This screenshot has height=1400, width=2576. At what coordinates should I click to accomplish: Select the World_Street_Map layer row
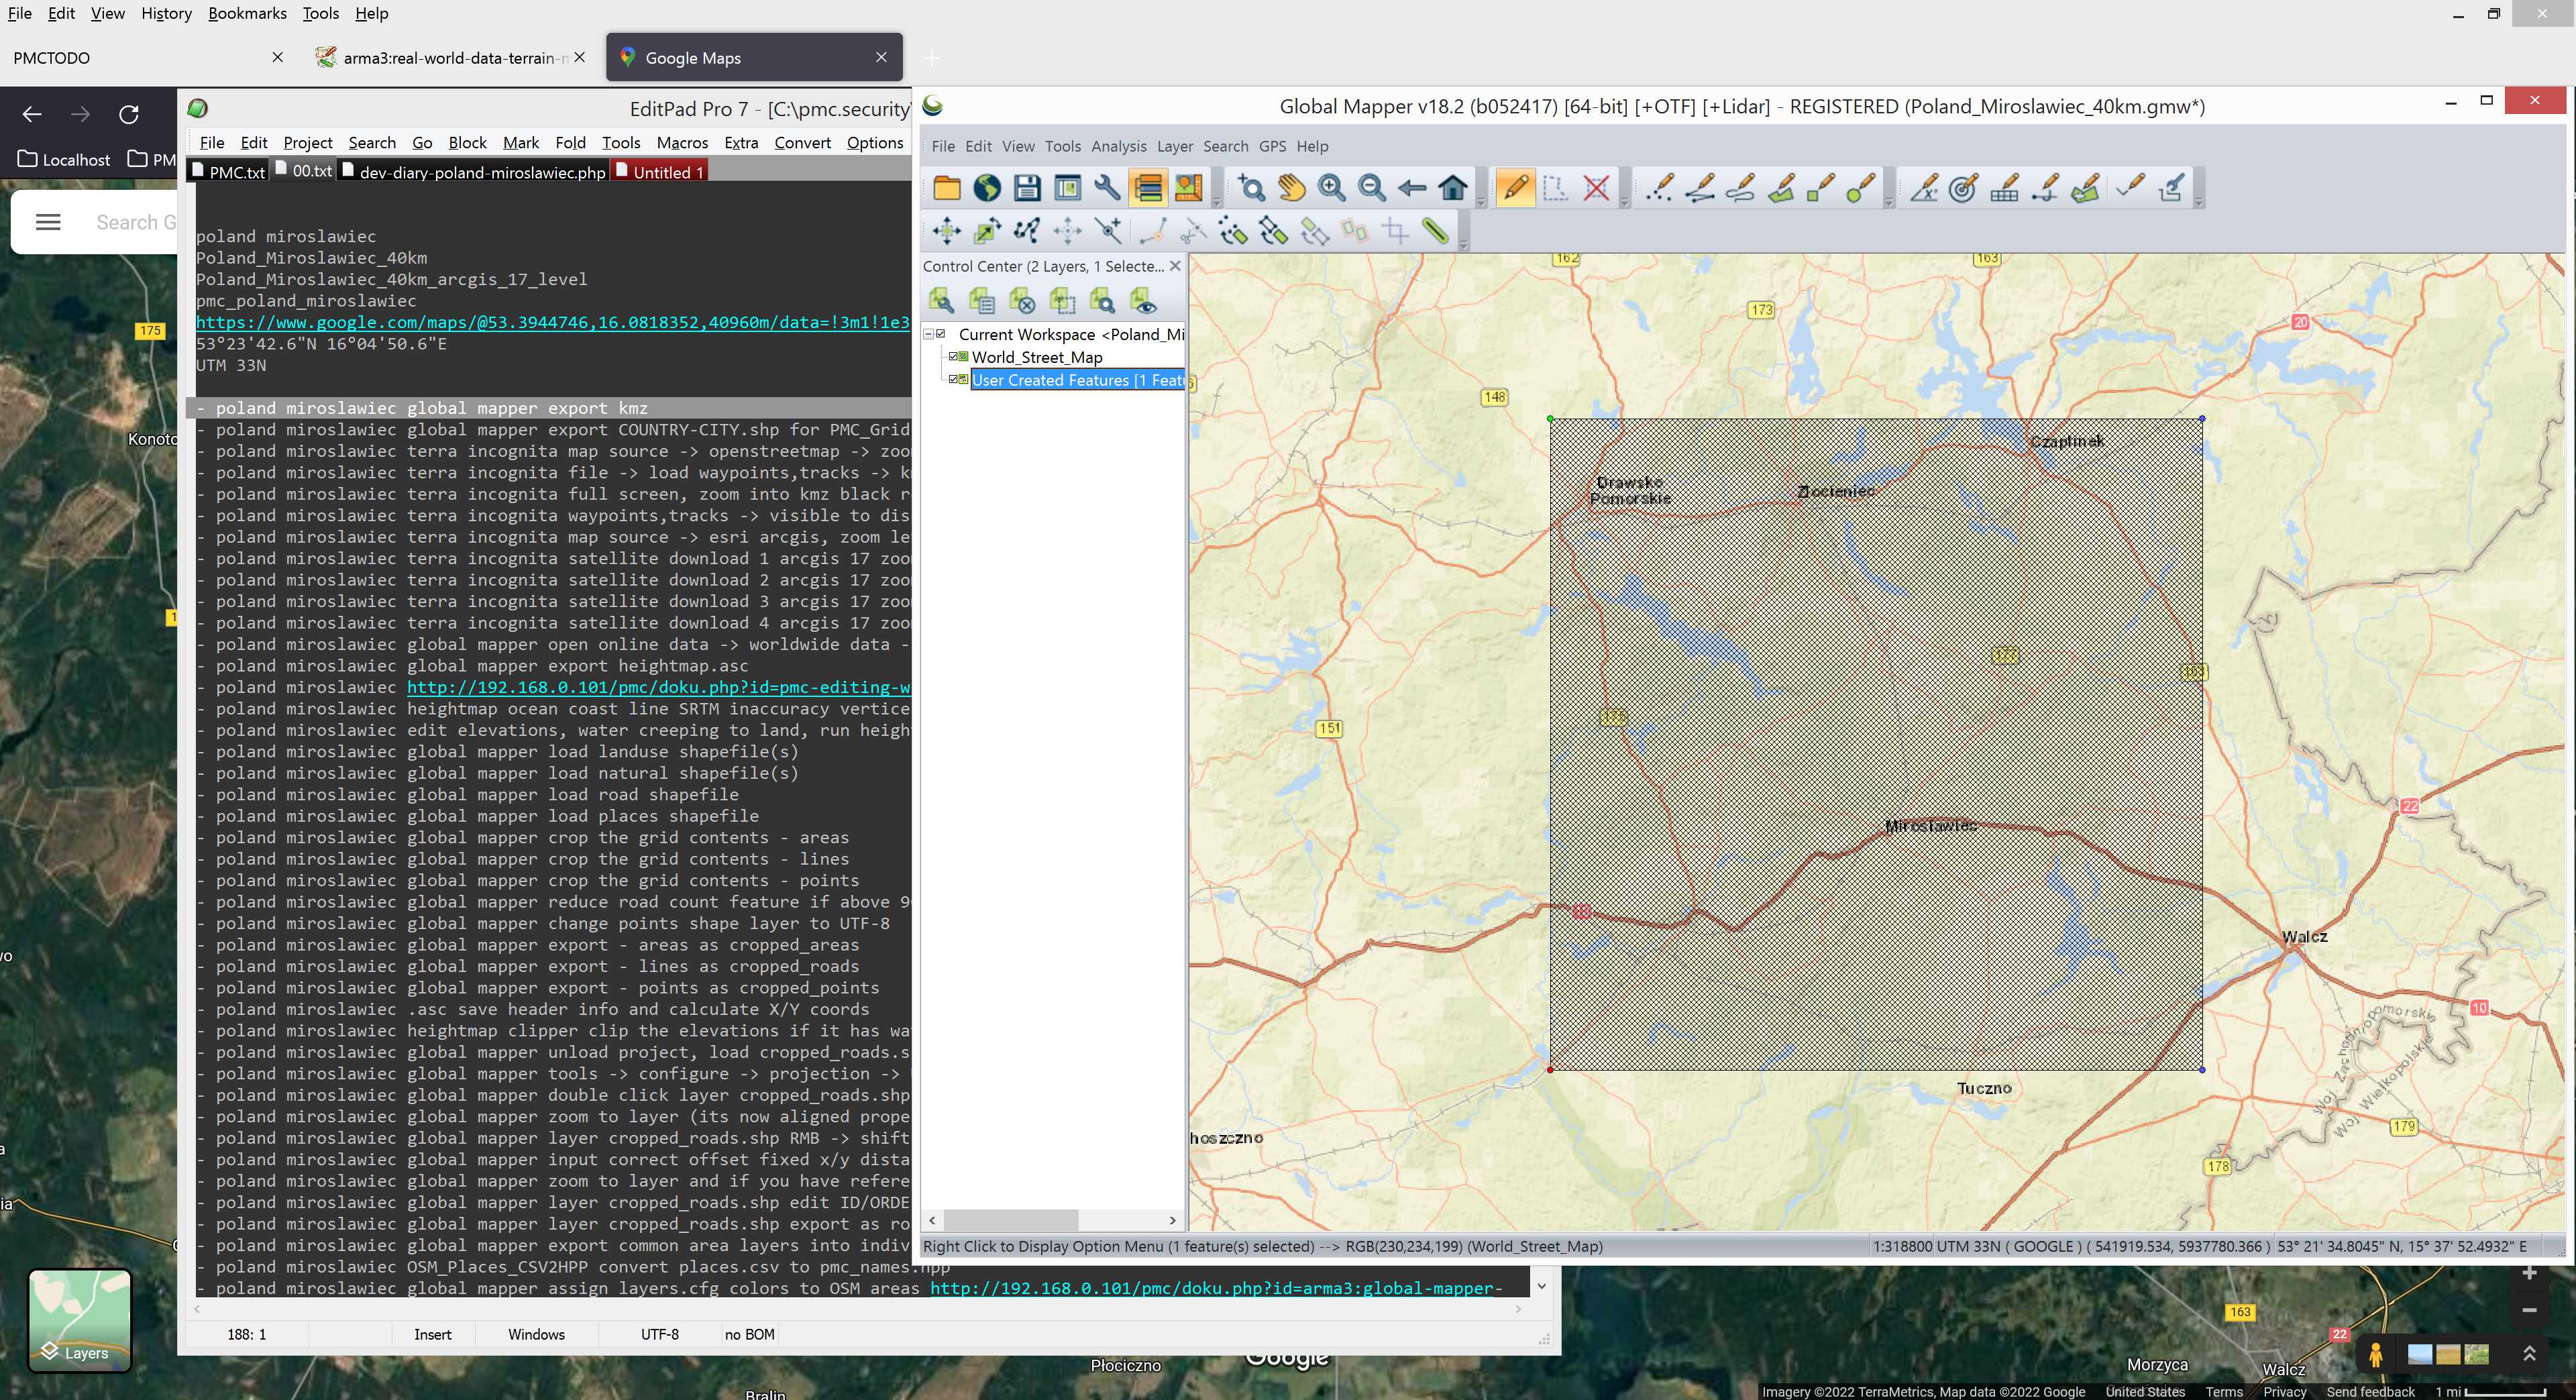click(1037, 357)
